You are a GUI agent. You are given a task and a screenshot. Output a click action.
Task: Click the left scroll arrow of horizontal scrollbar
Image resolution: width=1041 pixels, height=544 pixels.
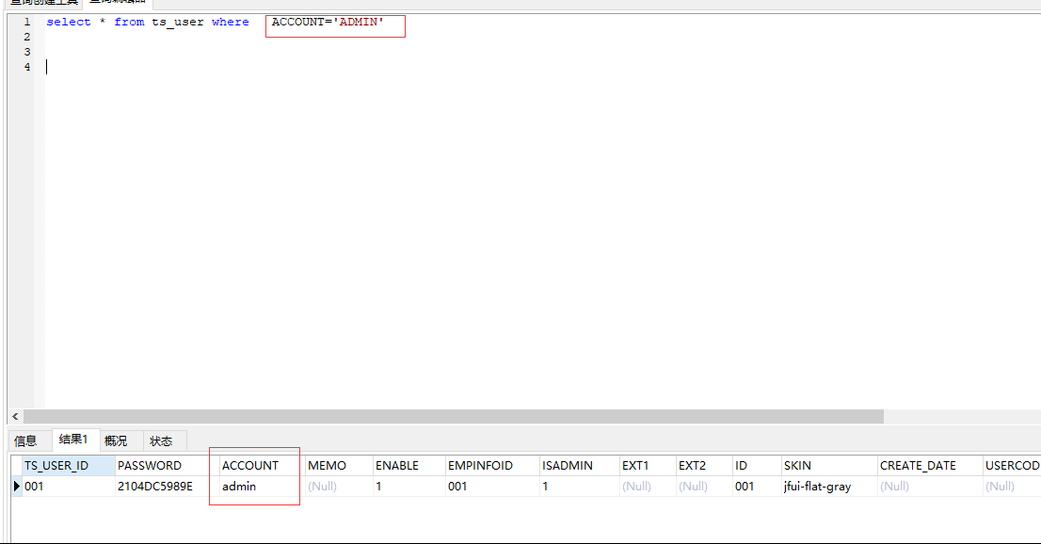[x=15, y=416]
